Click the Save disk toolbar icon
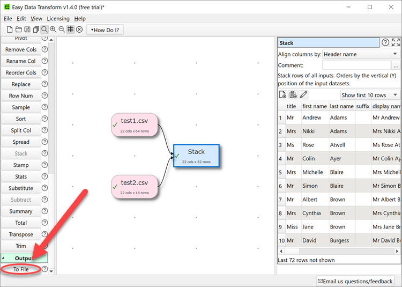This screenshot has width=402, height=287. [x=27, y=30]
